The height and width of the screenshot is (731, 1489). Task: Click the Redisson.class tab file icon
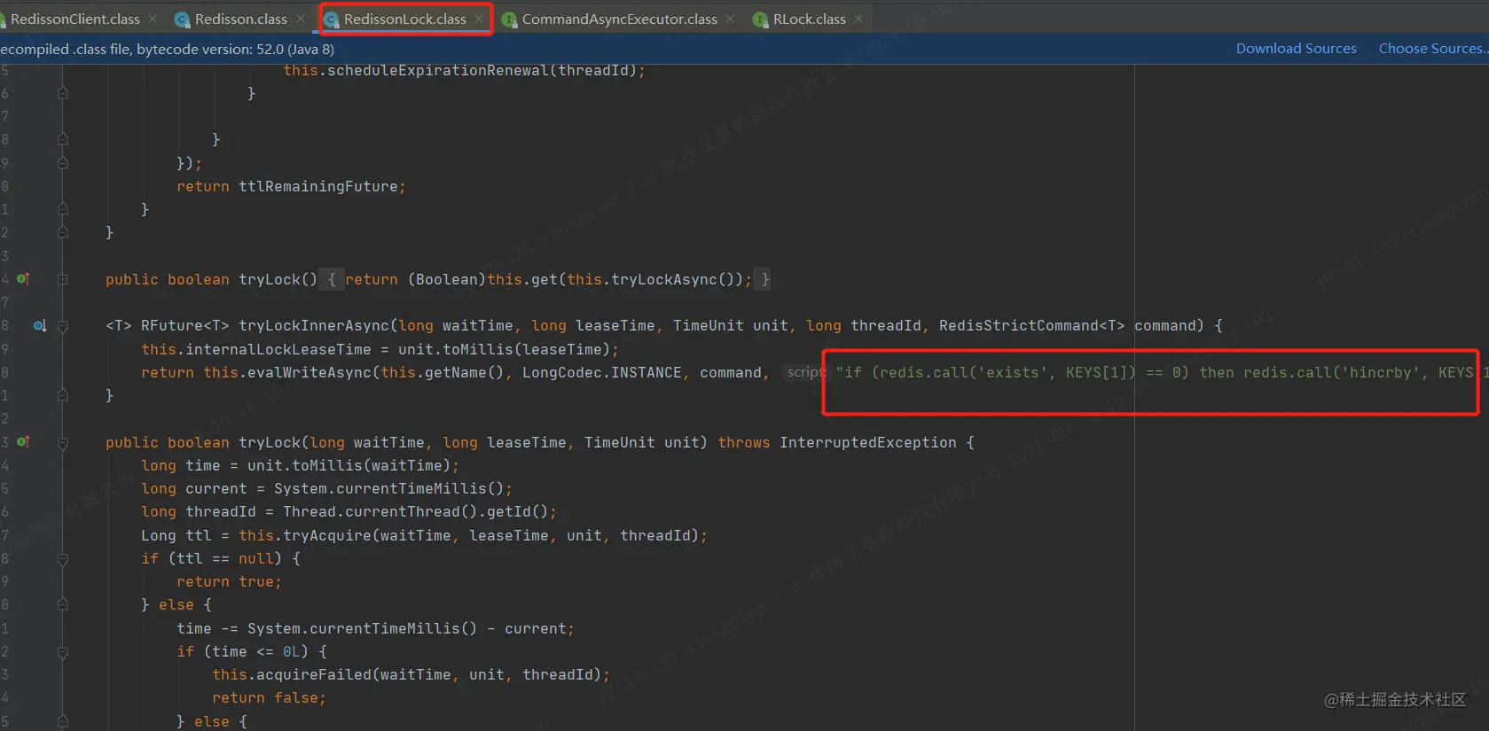(182, 19)
